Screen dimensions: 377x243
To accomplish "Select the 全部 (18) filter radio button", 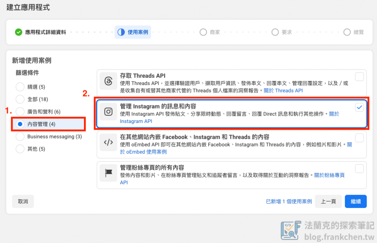I will (x=20, y=99).
